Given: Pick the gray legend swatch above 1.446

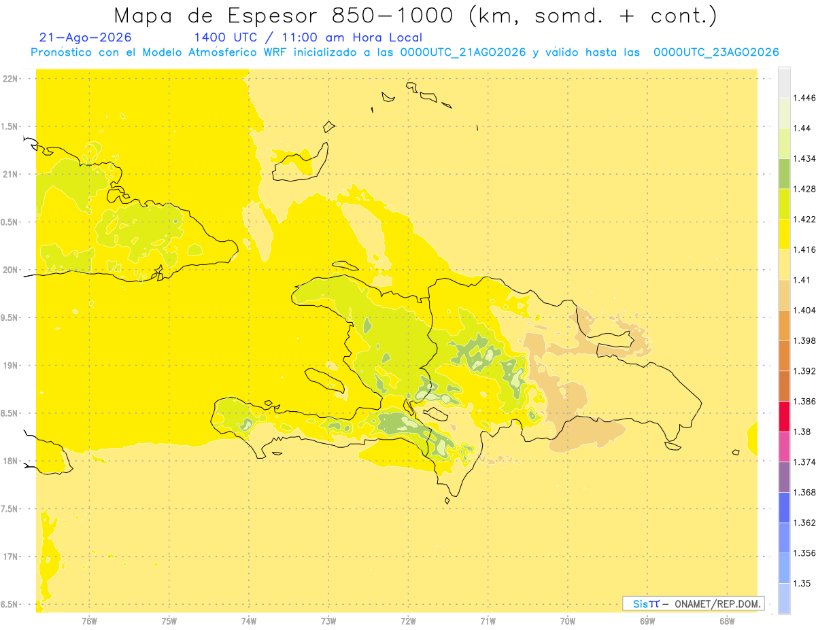Looking at the screenshot, I should (x=784, y=83).
